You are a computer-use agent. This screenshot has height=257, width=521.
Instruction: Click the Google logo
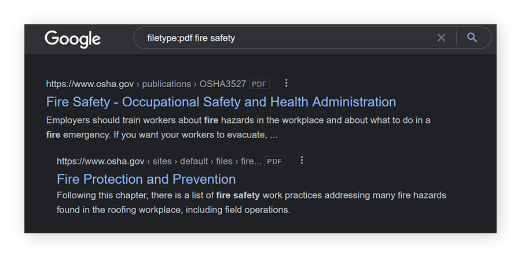pos(72,39)
